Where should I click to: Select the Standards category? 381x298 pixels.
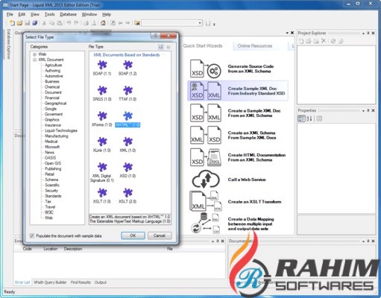[53, 196]
